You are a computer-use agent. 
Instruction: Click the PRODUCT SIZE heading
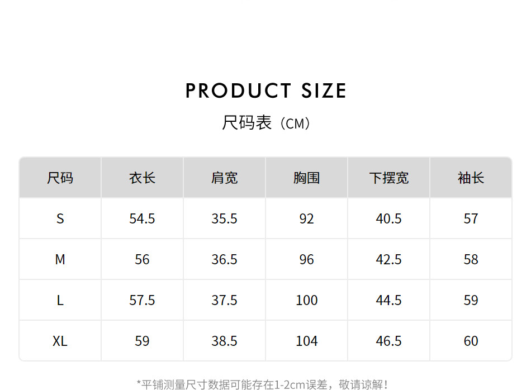point(265,91)
